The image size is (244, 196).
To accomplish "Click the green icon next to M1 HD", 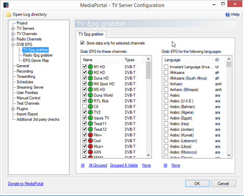I will [x=90, y=67].
